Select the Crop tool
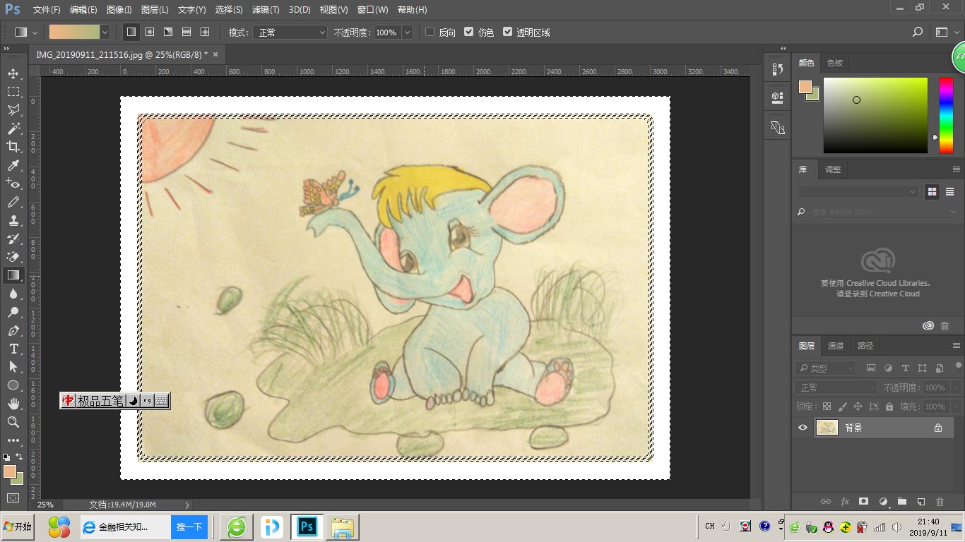Image resolution: width=965 pixels, height=542 pixels. (13, 147)
